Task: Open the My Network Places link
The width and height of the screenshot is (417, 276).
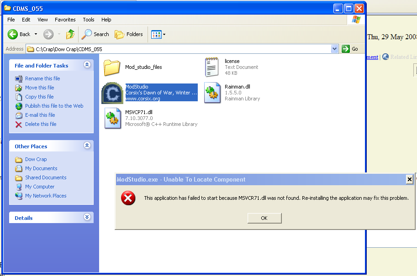Action: pos(46,196)
